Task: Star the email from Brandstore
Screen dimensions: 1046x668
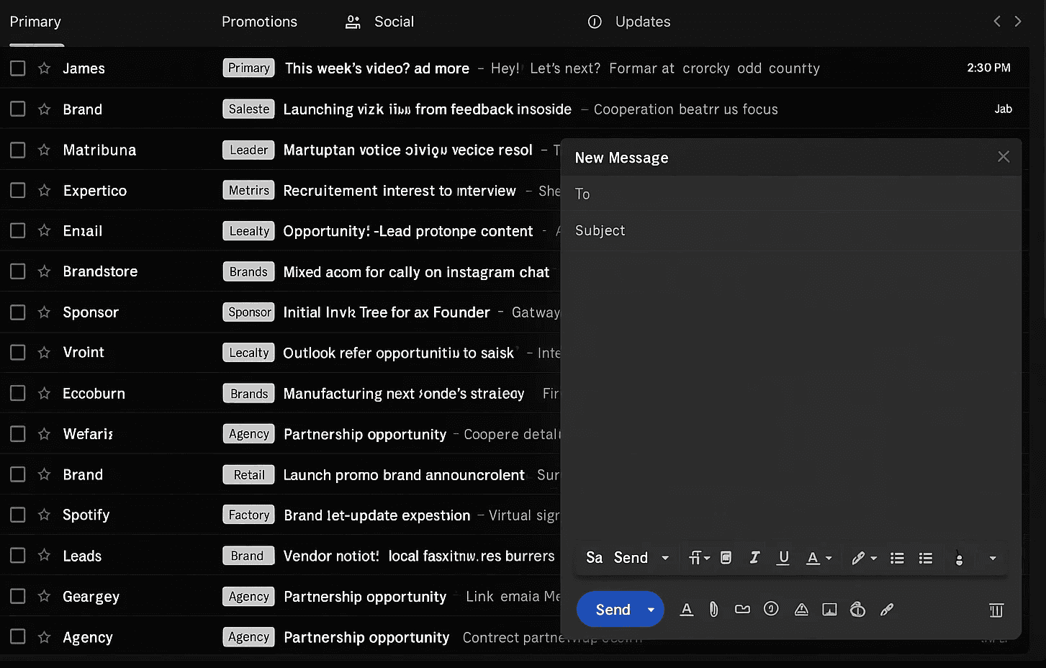Action: tap(44, 271)
